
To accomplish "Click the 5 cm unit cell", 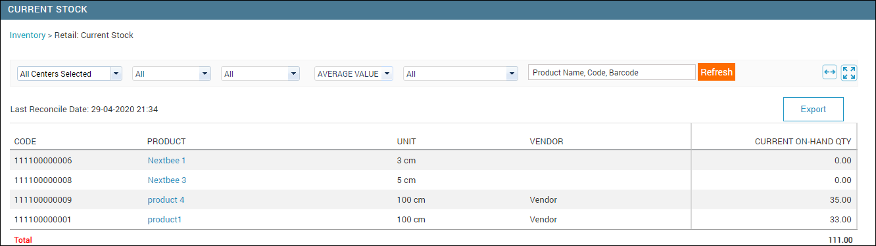I will [x=406, y=180].
